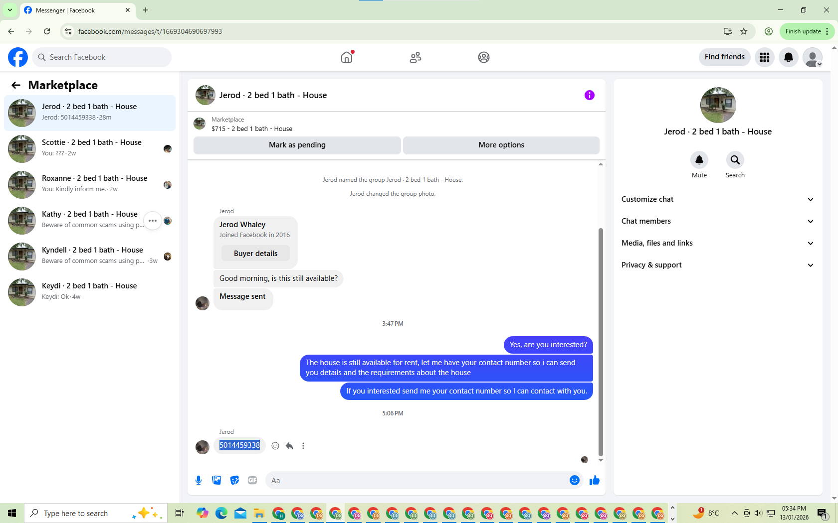The height and width of the screenshot is (523, 838).
Task: Click More options button
Action: click(x=501, y=145)
